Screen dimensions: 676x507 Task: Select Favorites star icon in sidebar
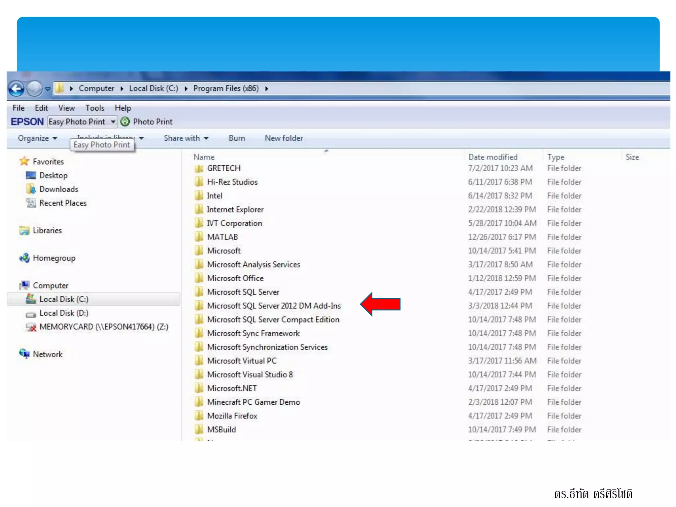click(24, 161)
